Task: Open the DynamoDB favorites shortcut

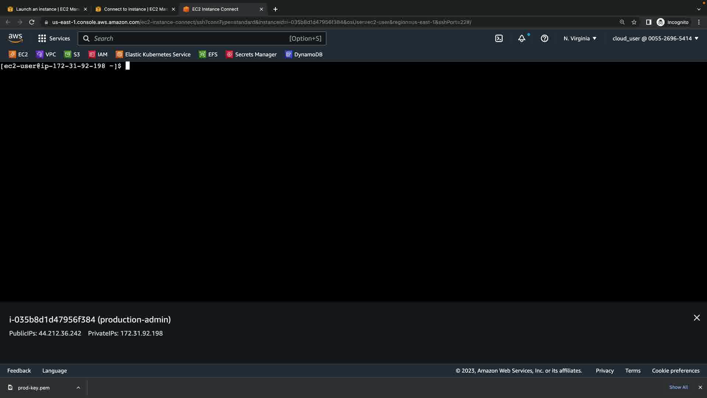Action: (304, 54)
